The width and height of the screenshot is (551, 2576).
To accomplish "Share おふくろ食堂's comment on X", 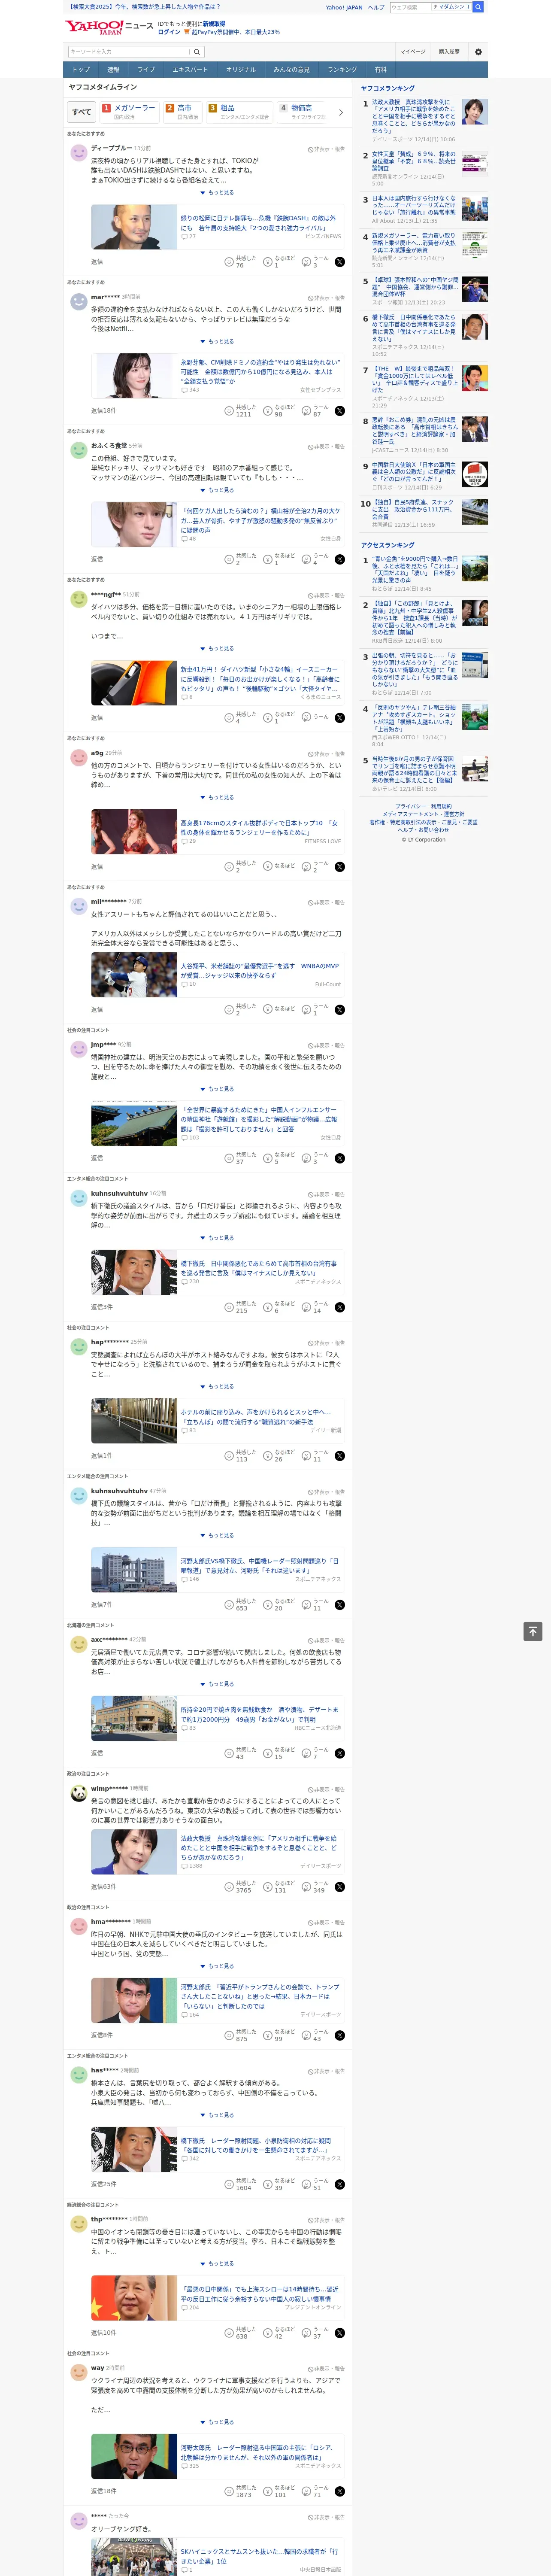I will pos(340,559).
